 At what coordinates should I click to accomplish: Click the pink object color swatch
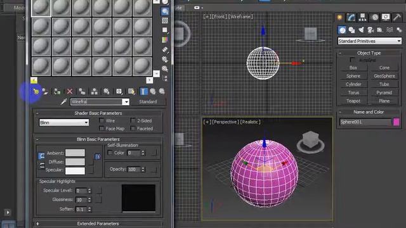click(396, 122)
